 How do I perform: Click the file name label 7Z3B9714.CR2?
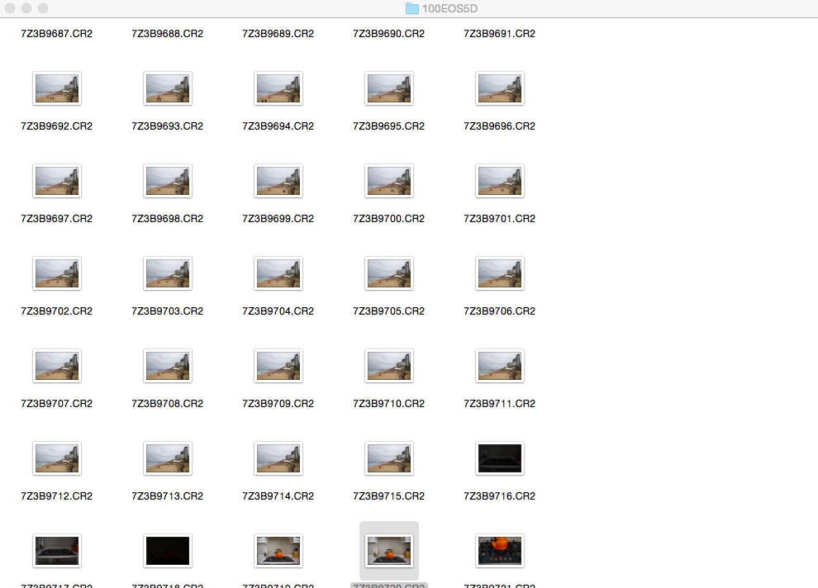point(278,496)
